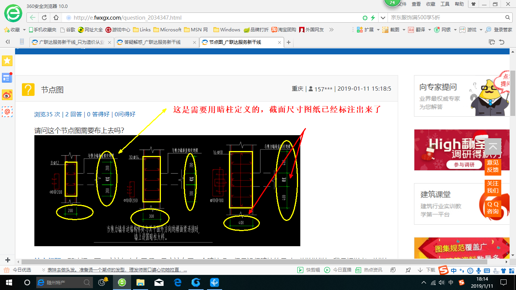Image resolution: width=516 pixels, height=290 pixels.
Task: Open the 扩展 dropdown arrow
Action: pos(378,29)
